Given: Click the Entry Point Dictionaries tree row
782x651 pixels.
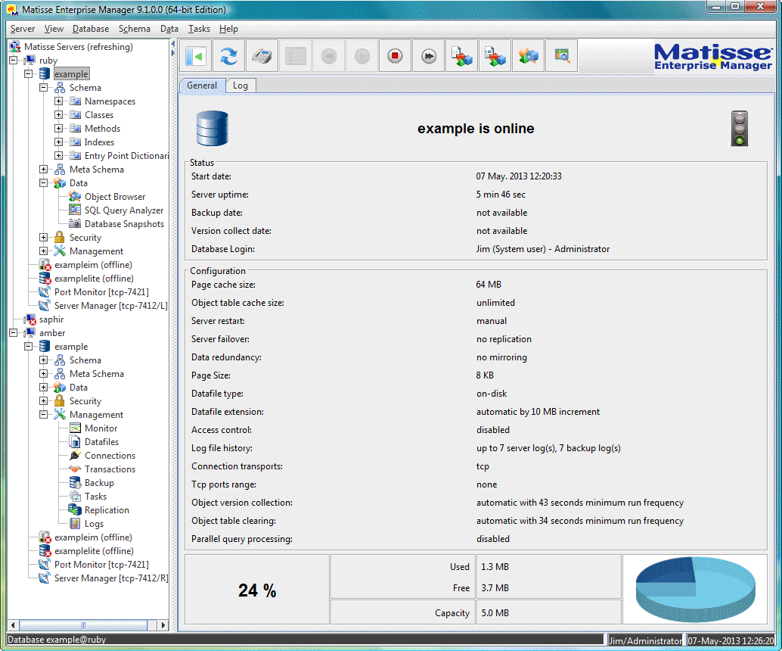Looking at the screenshot, I should [x=119, y=156].
